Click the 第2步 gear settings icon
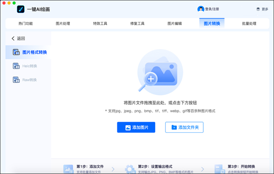 130,169
